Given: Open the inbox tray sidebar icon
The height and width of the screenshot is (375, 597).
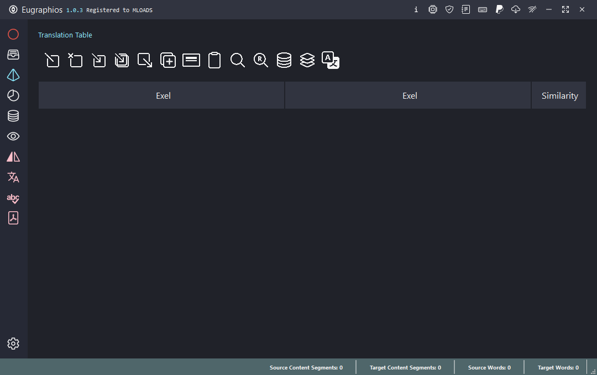Looking at the screenshot, I should click(13, 55).
